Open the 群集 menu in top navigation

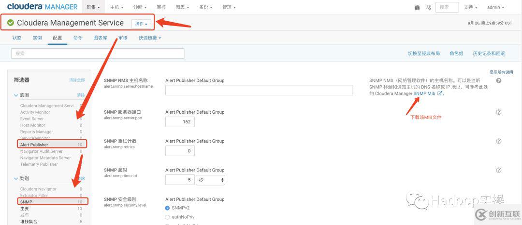(93, 7)
